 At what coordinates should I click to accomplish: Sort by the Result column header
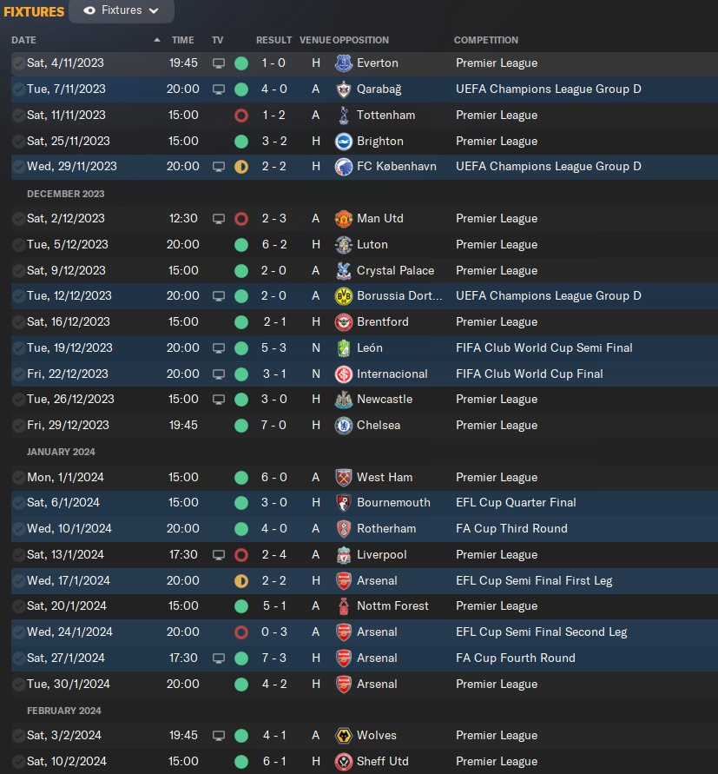click(x=273, y=40)
